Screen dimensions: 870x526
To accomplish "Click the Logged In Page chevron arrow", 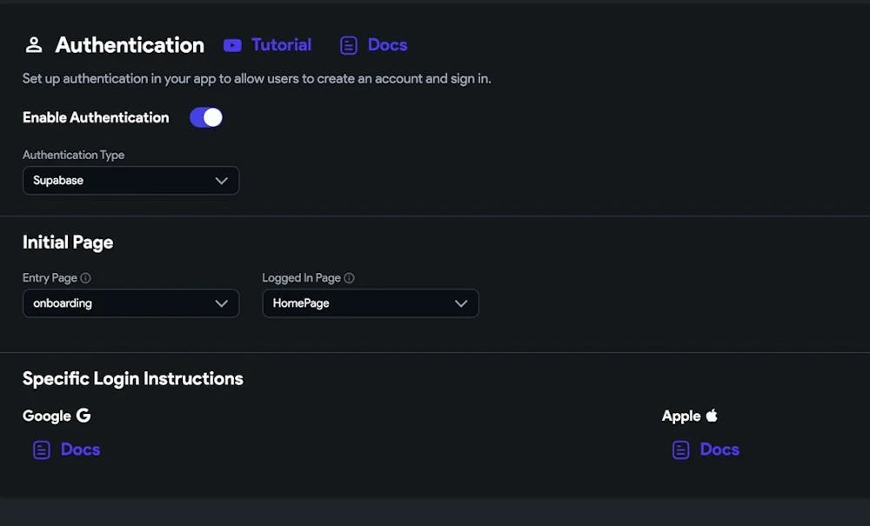I will pos(461,303).
